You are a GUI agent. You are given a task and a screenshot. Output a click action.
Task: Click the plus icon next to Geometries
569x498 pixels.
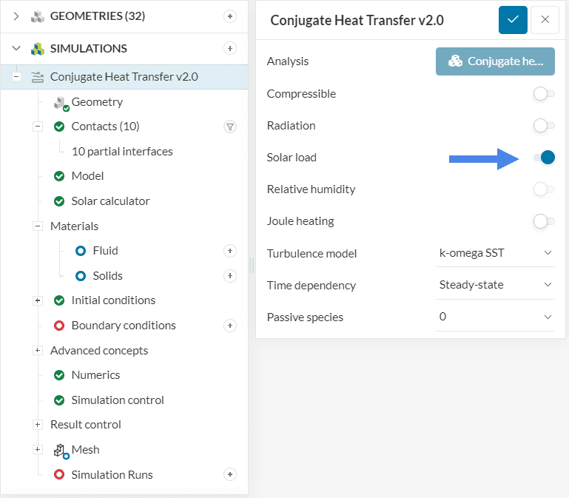click(x=229, y=16)
